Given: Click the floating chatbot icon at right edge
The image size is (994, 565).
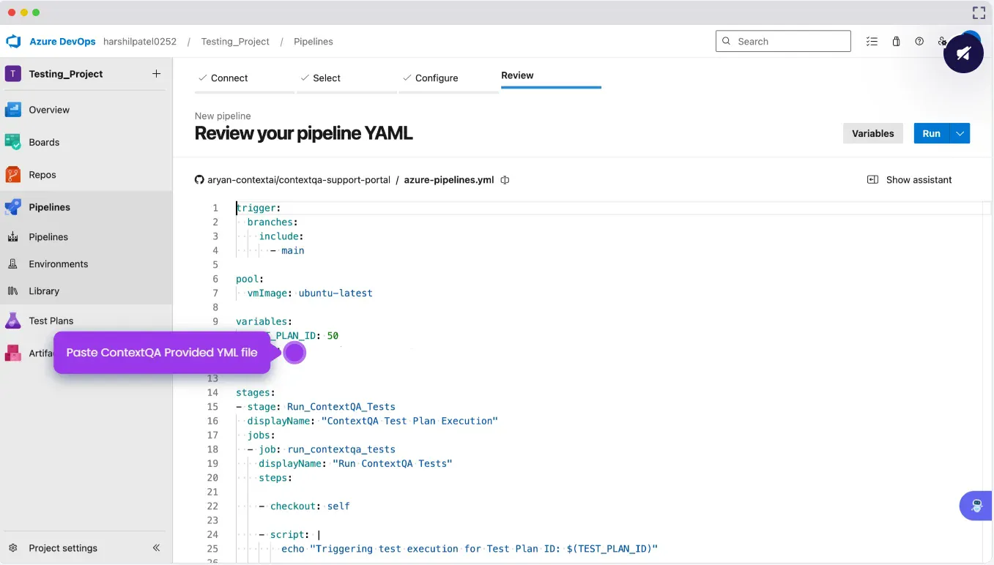Looking at the screenshot, I should (x=976, y=506).
